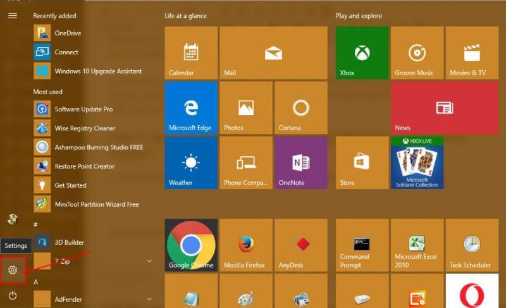Open the Paint palette tile below Firefox
506x308 pixels.
(x=246, y=291)
